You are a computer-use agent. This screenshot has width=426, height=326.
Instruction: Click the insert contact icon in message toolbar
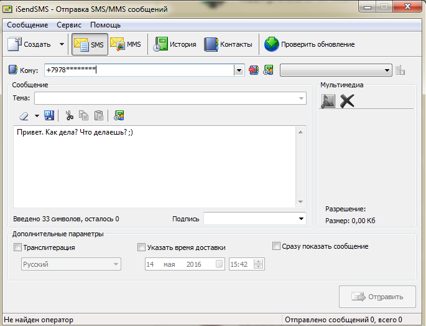click(119, 115)
